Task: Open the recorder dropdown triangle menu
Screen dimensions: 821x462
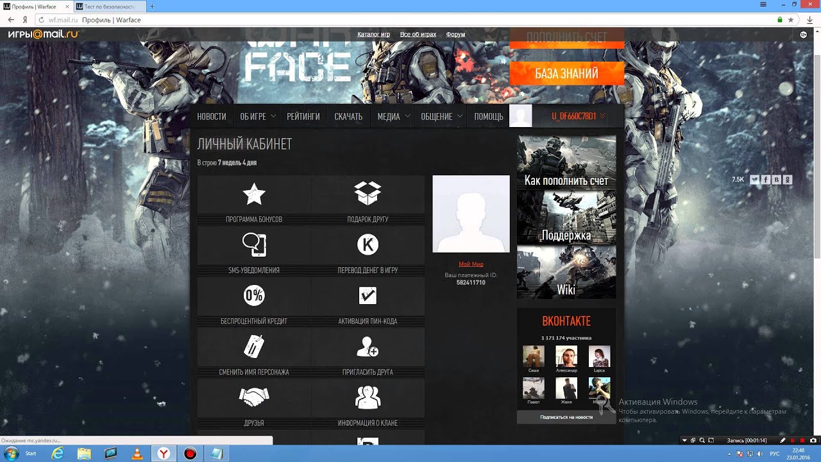Action: click(x=684, y=440)
